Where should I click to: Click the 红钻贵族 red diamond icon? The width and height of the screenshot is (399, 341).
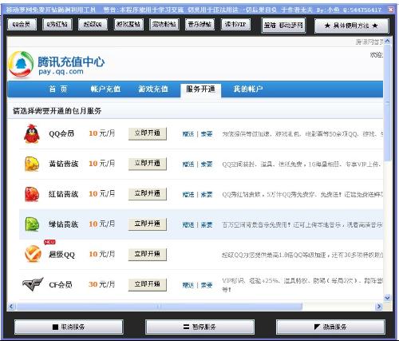click(x=32, y=194)
